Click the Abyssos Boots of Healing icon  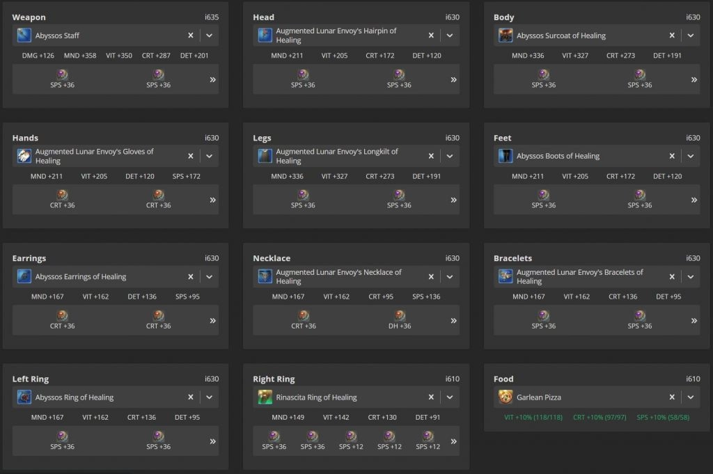pos(506,156)
